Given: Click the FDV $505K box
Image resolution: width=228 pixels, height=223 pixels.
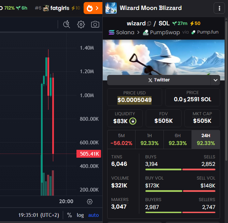Looking at the screenshot, I should pos(163,118).
